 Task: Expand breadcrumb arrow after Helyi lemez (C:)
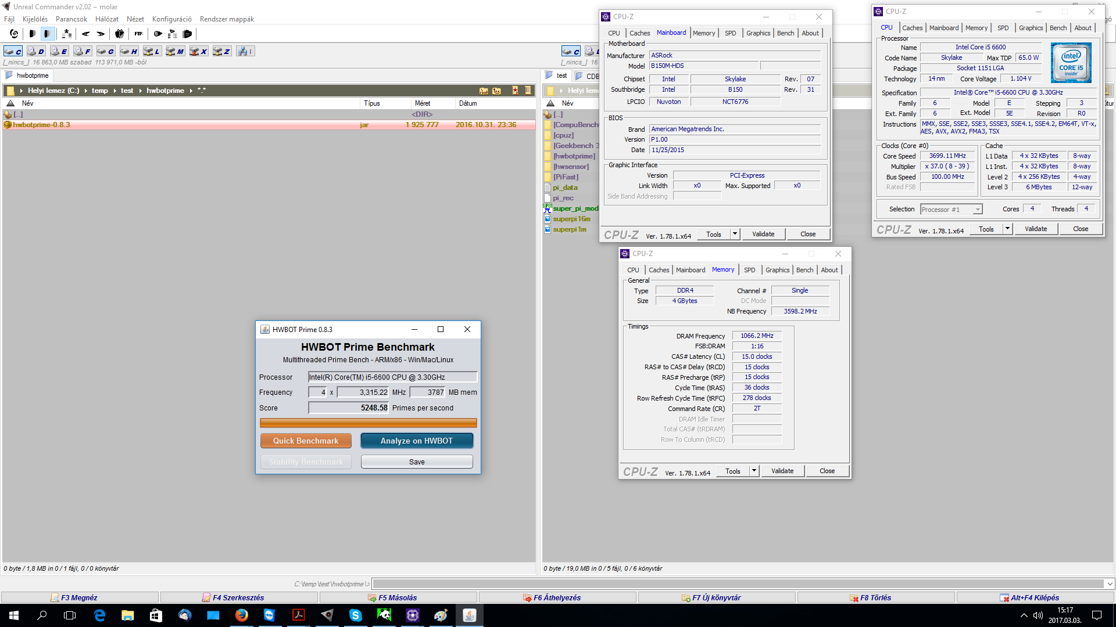pyautogui.click(x=85, y=91)
